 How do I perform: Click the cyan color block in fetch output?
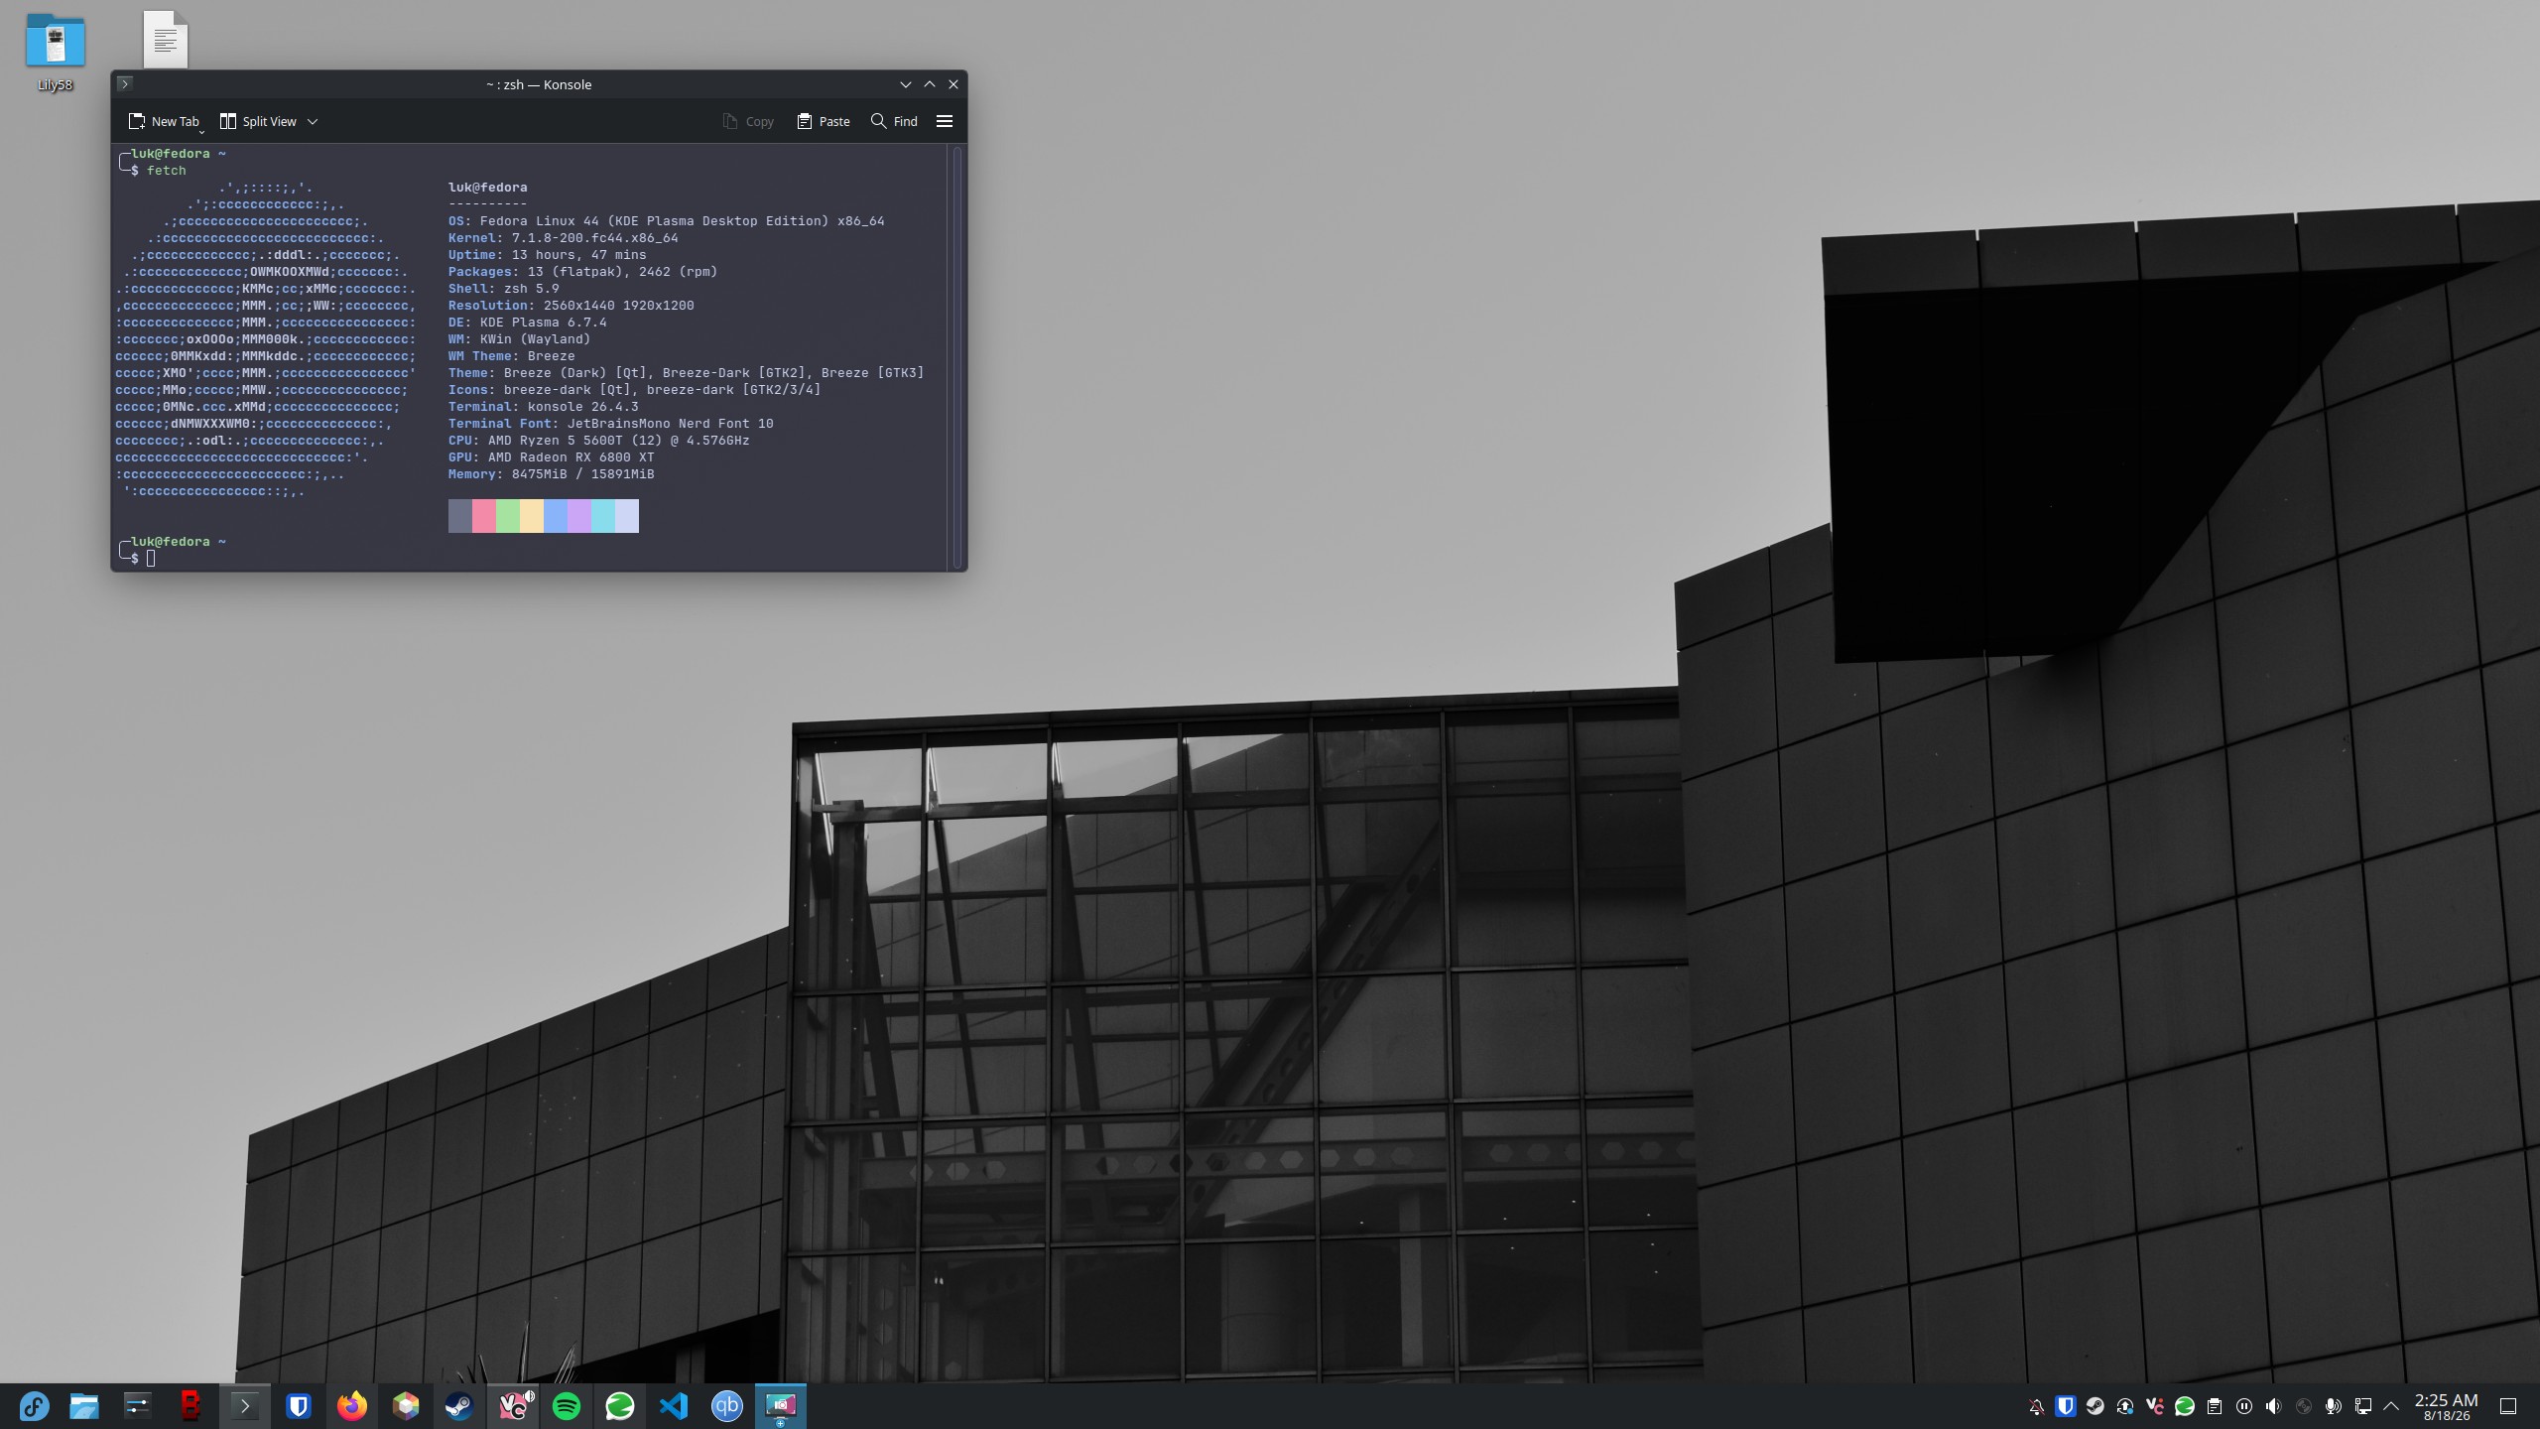coord(603,516)
